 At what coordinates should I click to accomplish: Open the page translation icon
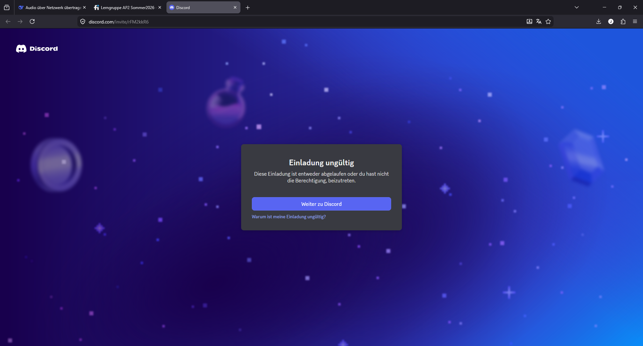click(x=539, y=21)
